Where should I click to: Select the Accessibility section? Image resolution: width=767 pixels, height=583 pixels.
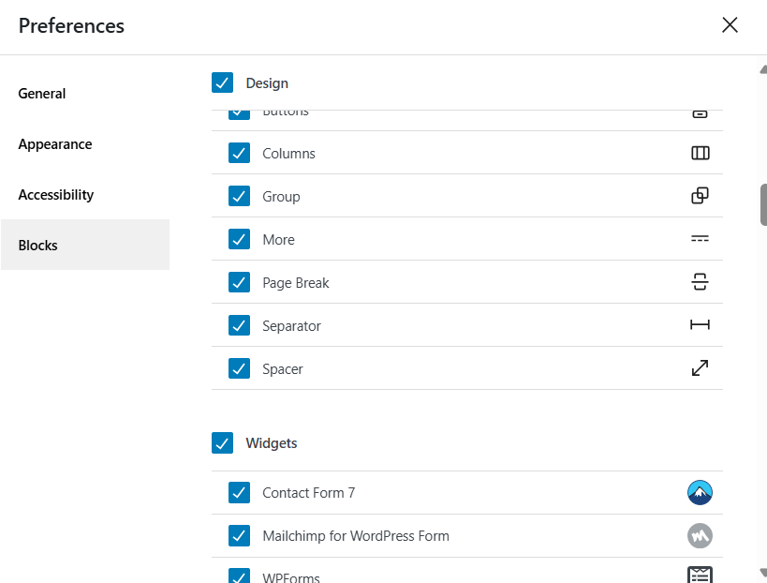pyautogui.click(x=56, y=194)
